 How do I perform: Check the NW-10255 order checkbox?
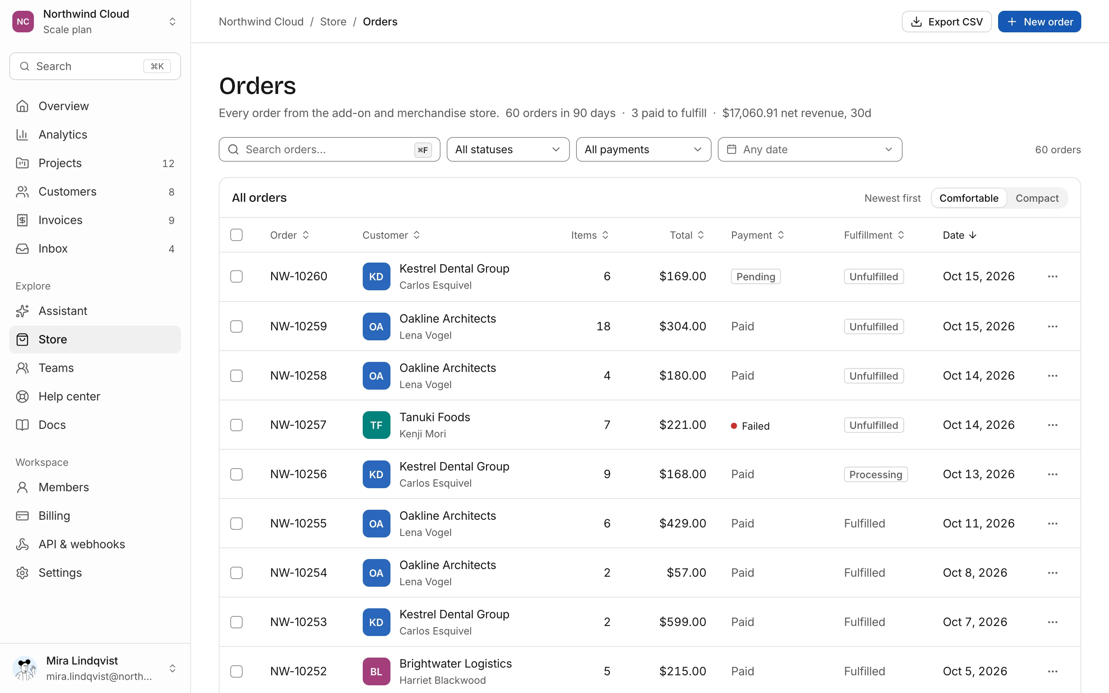tap(236, 524)
